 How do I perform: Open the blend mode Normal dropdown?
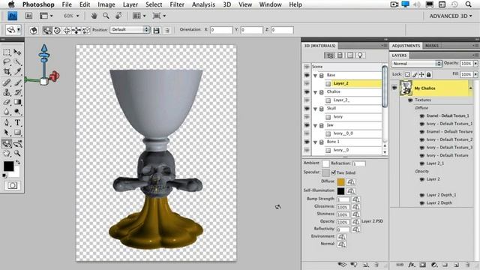417,63
